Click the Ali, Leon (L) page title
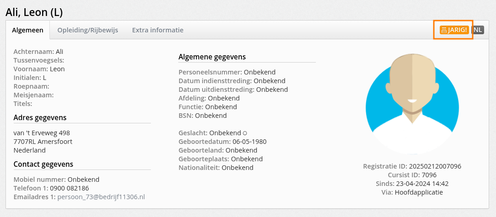The image size is (496, 217). pyautogui.click(x=34, y=12)
